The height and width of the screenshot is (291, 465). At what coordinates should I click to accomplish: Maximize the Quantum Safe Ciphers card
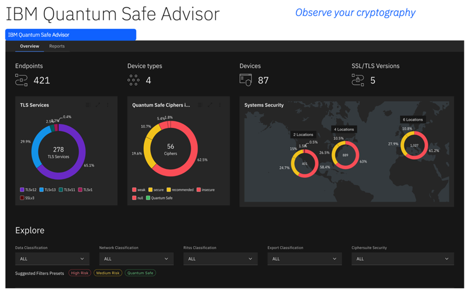click(x=210, y=105)
